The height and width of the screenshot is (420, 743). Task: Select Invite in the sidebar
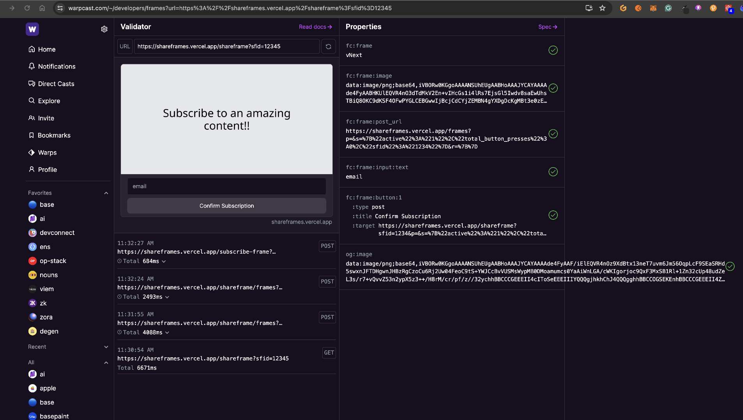point(32,118)
